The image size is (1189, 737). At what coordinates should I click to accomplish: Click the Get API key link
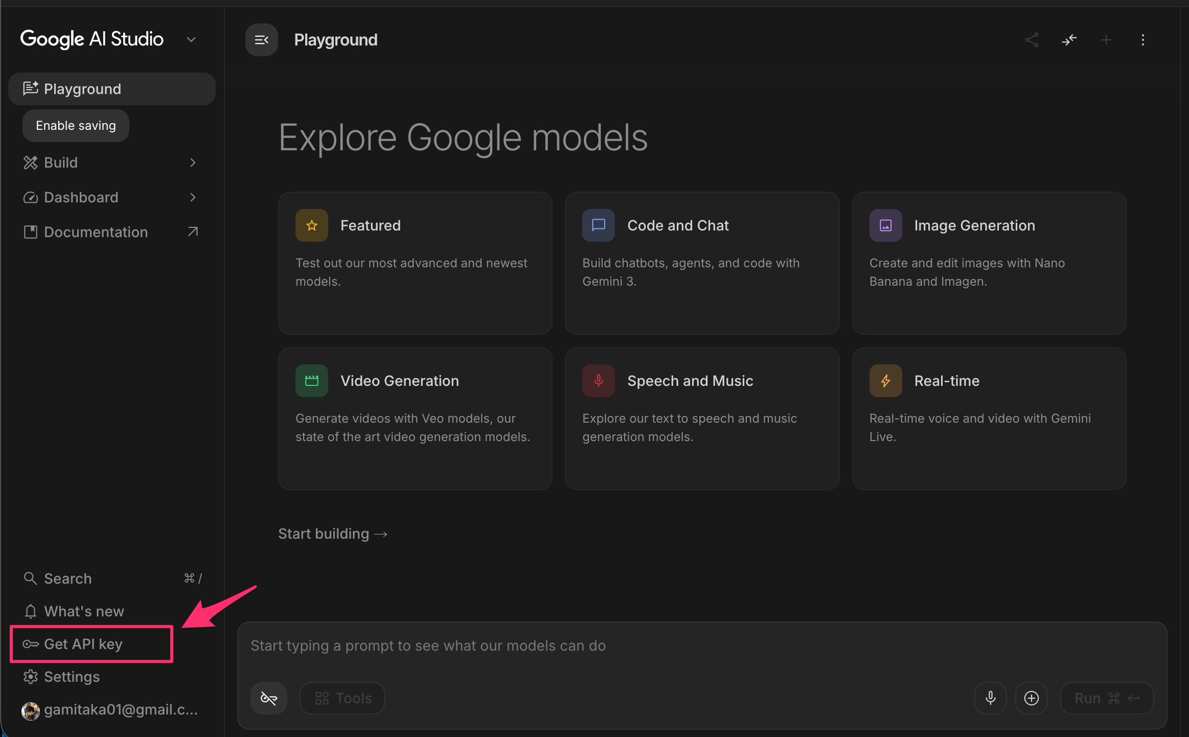point(83,644)
